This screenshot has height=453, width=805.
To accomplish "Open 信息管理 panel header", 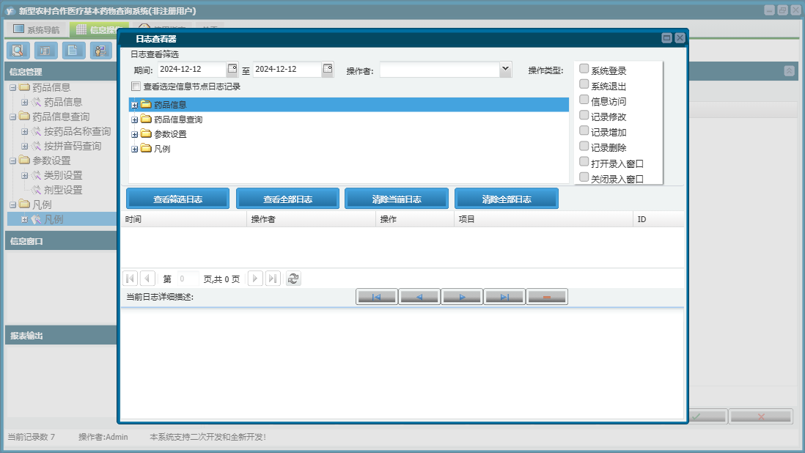I will 61,72.
